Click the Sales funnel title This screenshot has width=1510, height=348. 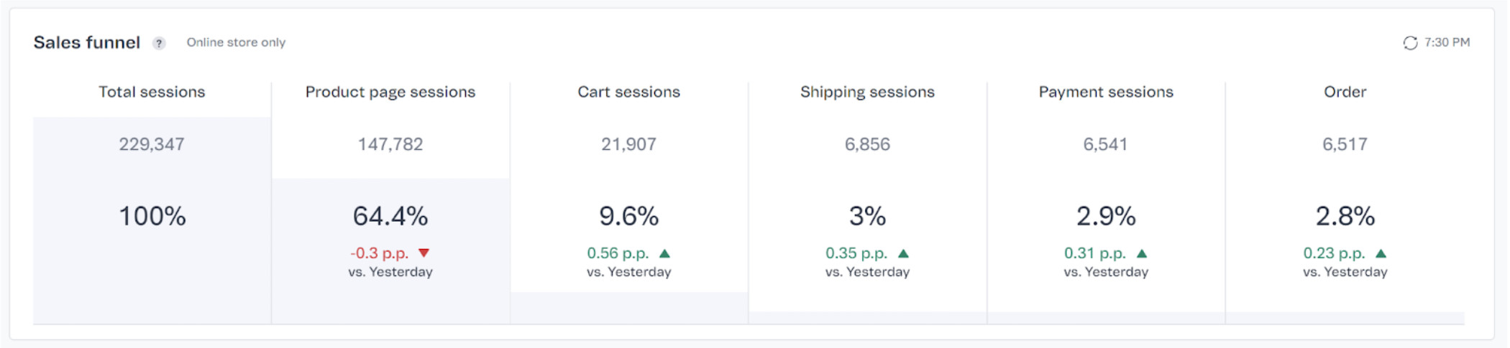(x=86, y=42)
